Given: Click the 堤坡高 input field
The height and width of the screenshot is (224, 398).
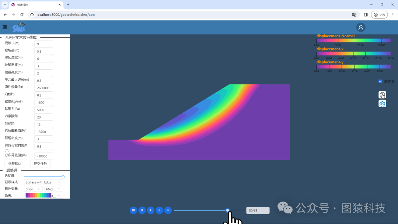Looking at the screenshot, I should (43, 51).
